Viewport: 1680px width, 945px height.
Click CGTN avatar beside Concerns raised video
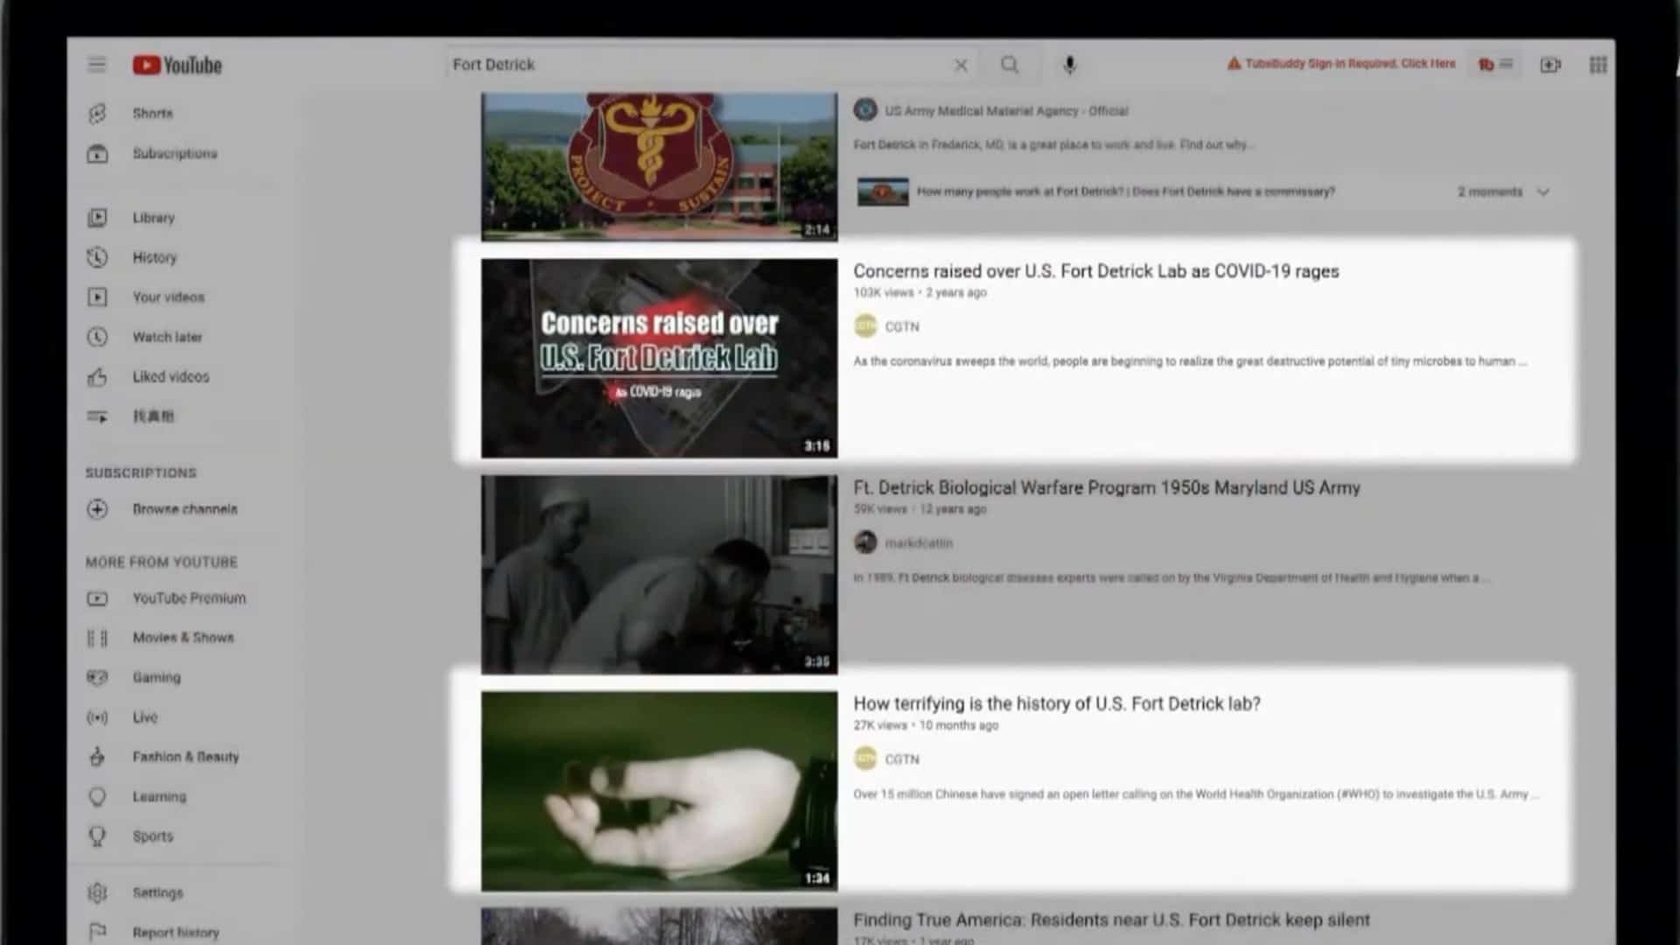(865, 326)
